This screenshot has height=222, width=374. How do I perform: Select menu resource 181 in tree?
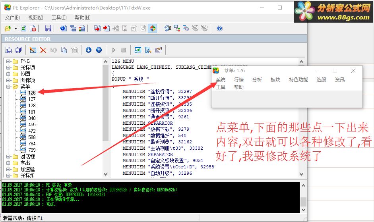[32, 112]
